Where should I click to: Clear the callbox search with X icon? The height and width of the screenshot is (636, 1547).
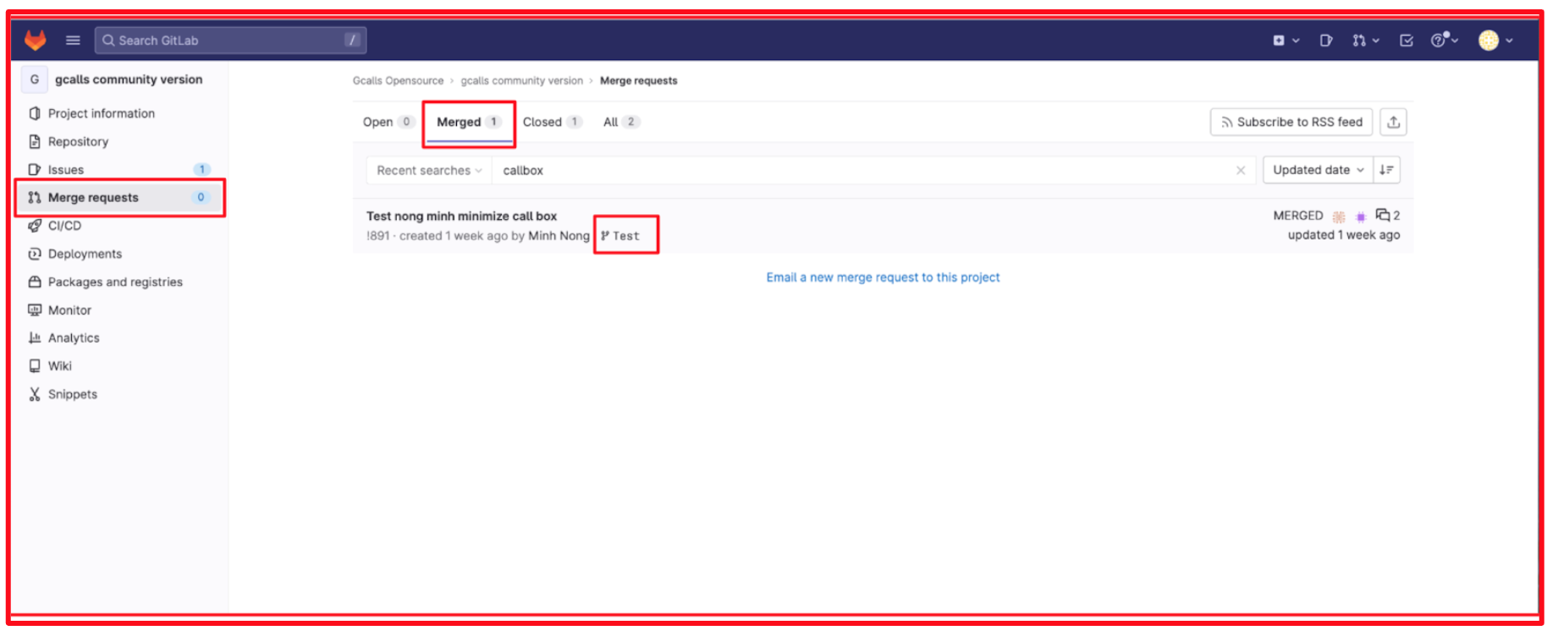click(1240, 170)
